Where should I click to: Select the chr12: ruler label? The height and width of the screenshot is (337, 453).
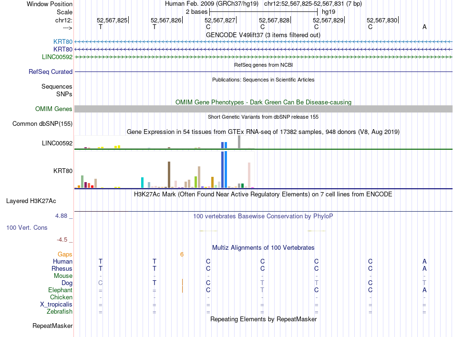coord(63,20)
